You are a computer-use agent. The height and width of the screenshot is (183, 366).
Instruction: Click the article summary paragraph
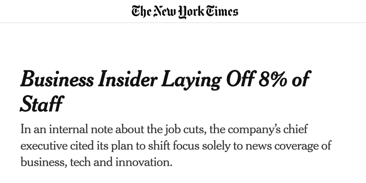pyautogui.click(x=176, y=146)
